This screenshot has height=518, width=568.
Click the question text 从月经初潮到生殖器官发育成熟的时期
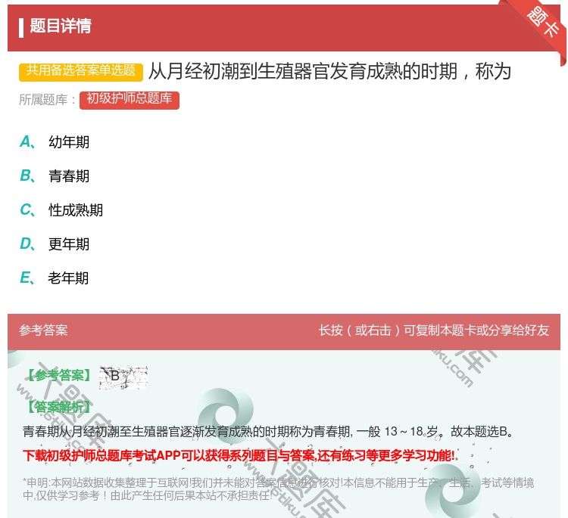[330, 71]
